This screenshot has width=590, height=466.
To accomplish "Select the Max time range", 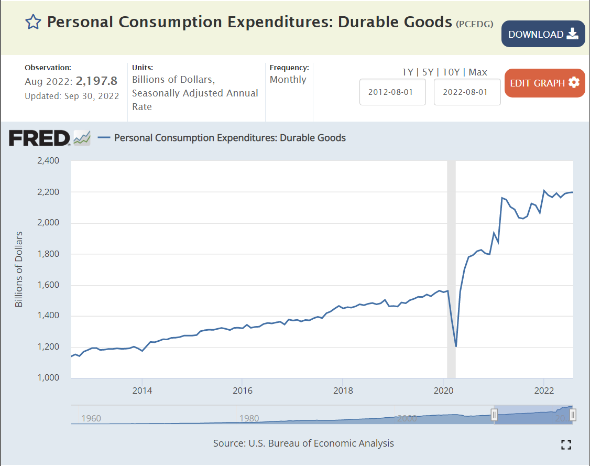I will coord(478,72).
